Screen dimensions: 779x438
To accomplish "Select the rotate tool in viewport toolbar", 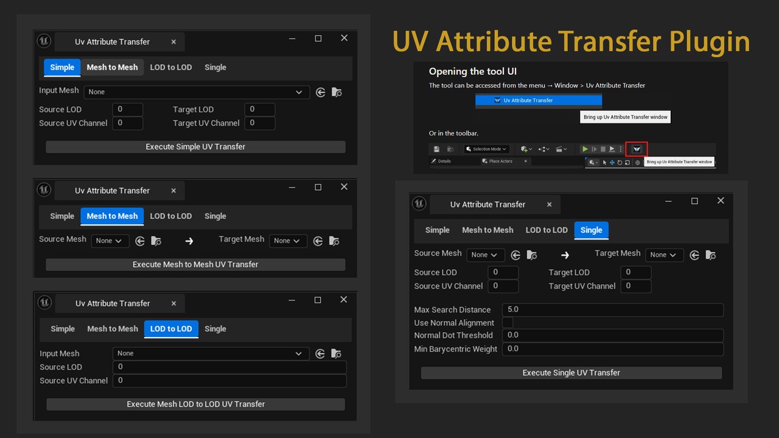I will 620,162.
